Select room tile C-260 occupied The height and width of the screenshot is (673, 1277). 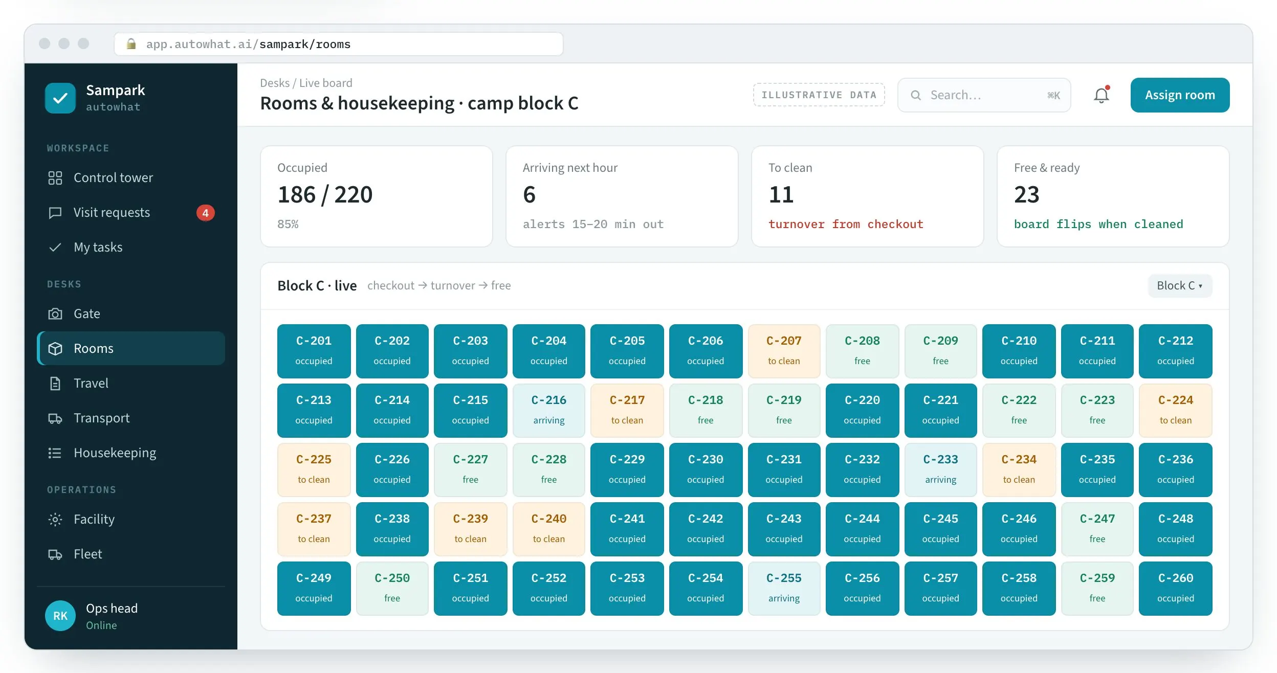click(1176, 589)
